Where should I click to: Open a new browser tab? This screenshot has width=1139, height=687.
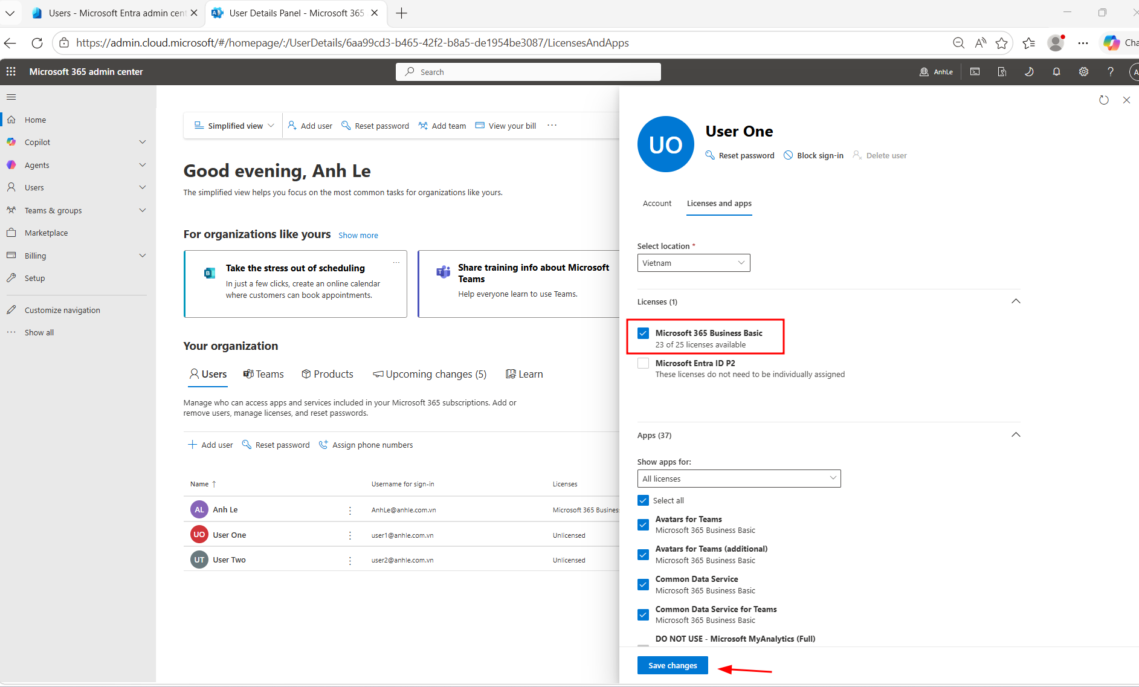point(401,13)
